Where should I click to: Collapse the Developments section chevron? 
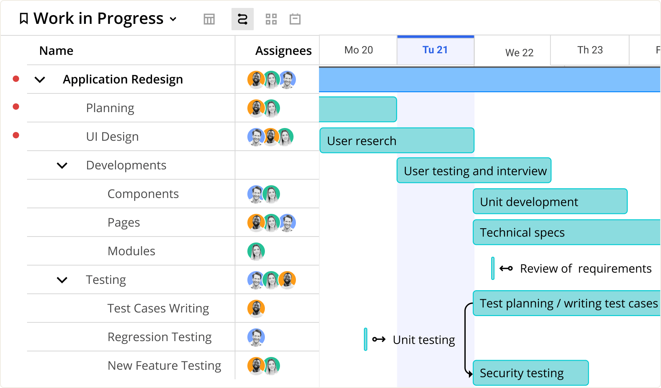click(62, 165)
